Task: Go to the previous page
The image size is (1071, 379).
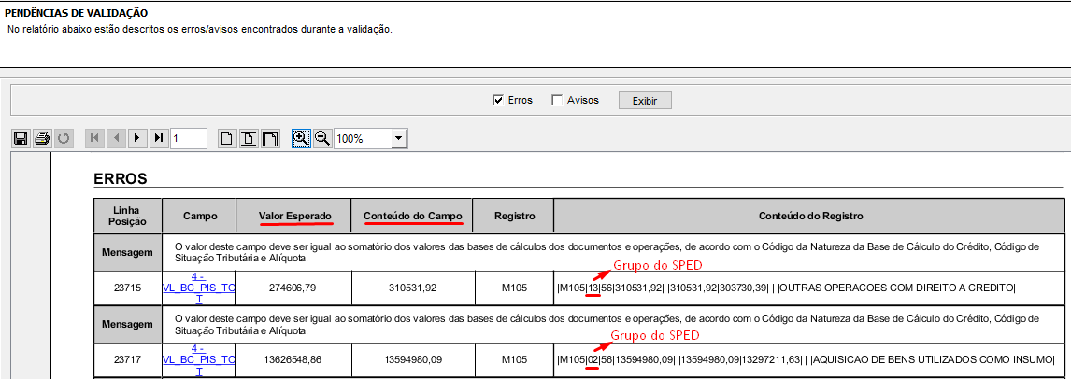Action: pos(116,138)
